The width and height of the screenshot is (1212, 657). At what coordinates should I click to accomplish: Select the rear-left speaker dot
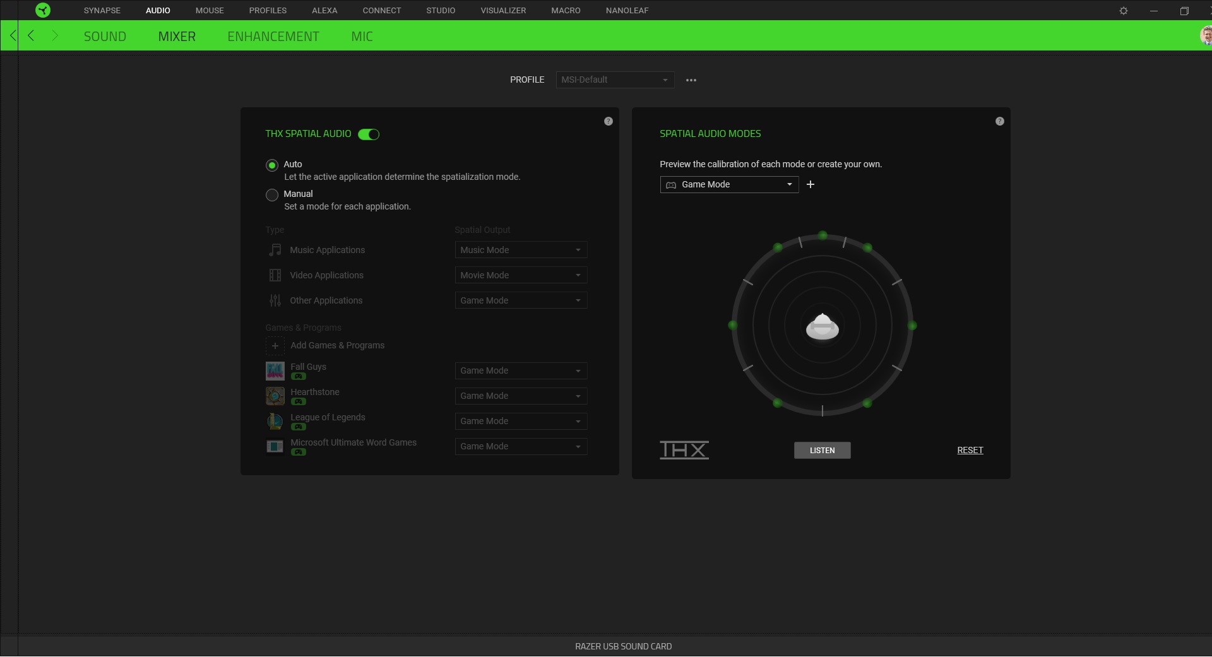[778, 403]
